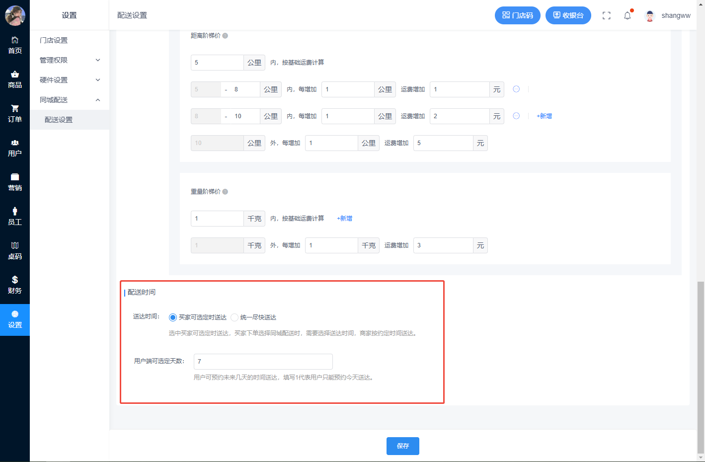
Task: Expand 硬件设置 submenu
Action: 70,80
